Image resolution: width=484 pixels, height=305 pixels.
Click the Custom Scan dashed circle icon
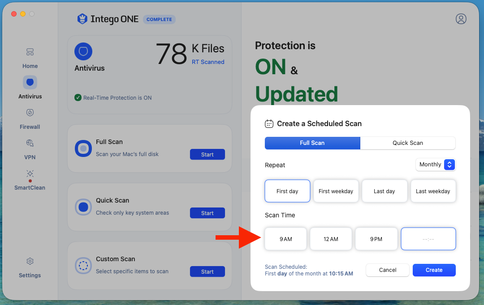tap(83, 266)
